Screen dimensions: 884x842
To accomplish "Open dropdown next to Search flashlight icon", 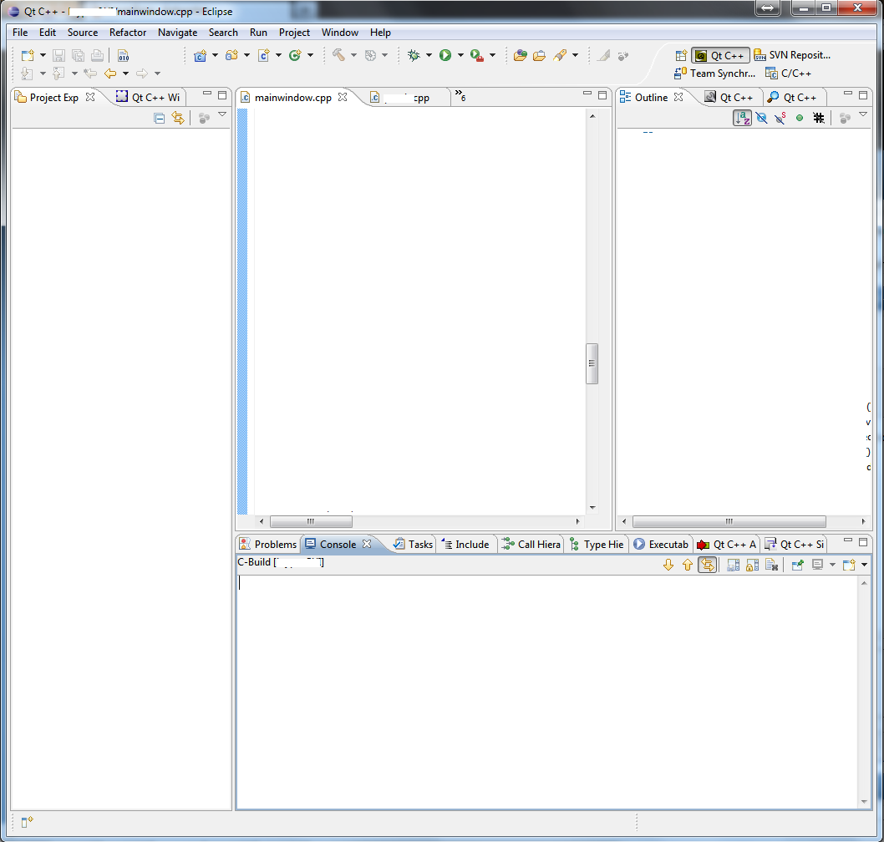I will 575,55.
